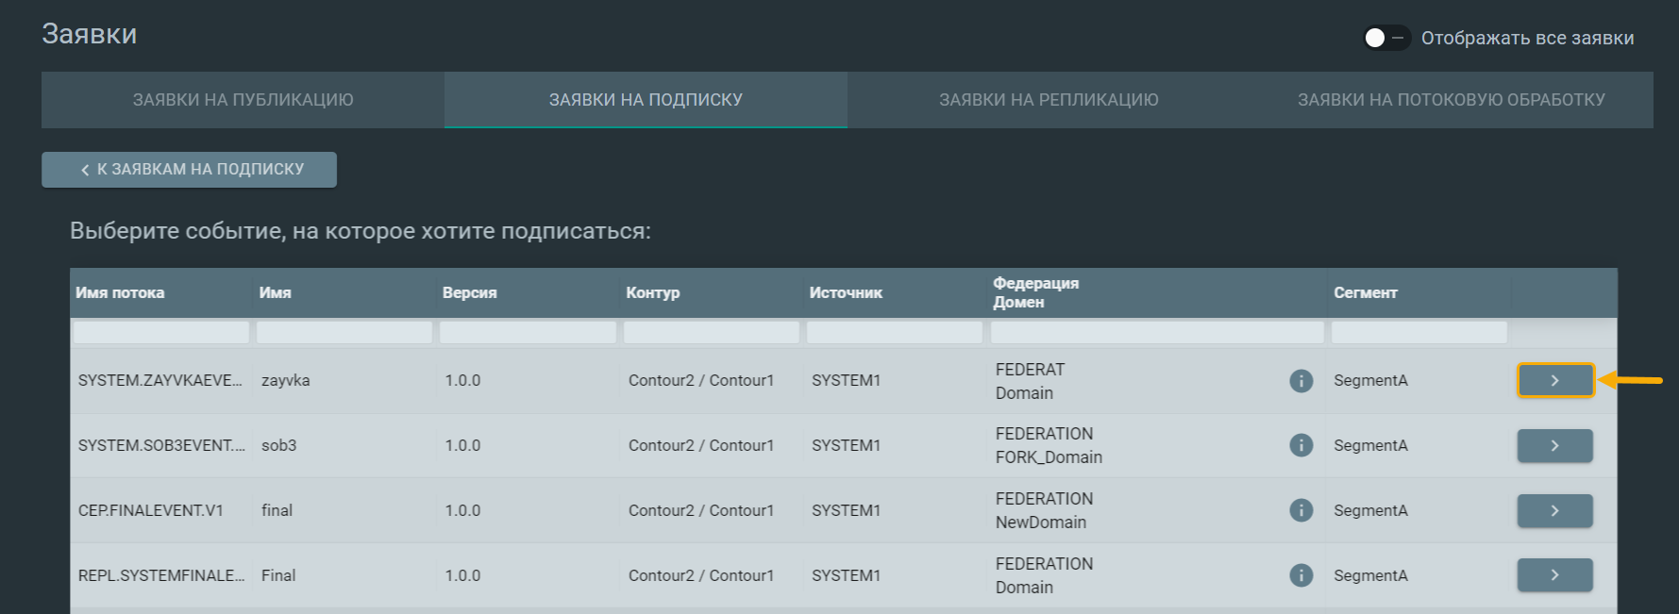
Task: Go to 'Заявки на потоковую обработку' tab
Action: tap(1451, 100)
